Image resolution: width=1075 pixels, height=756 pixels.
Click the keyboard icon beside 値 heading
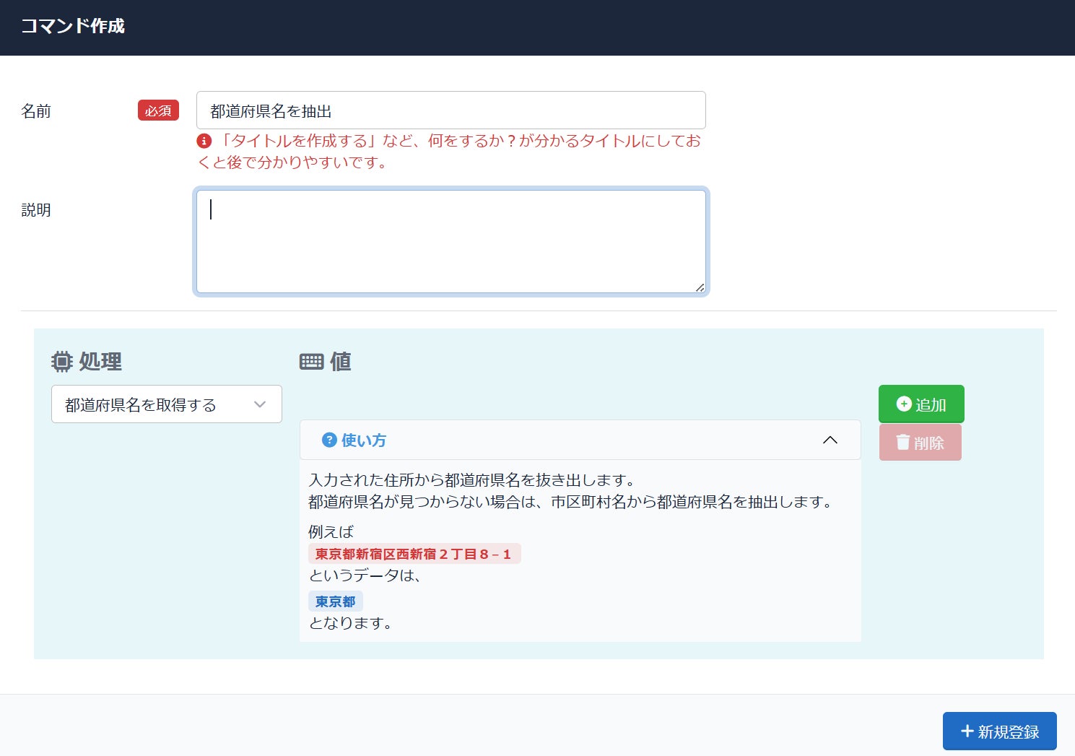(x=312, y=362)
